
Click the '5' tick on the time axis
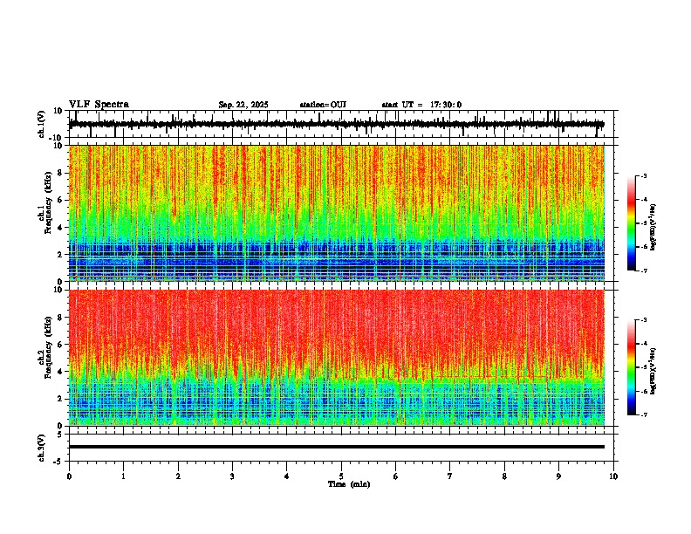coord(341,476)
